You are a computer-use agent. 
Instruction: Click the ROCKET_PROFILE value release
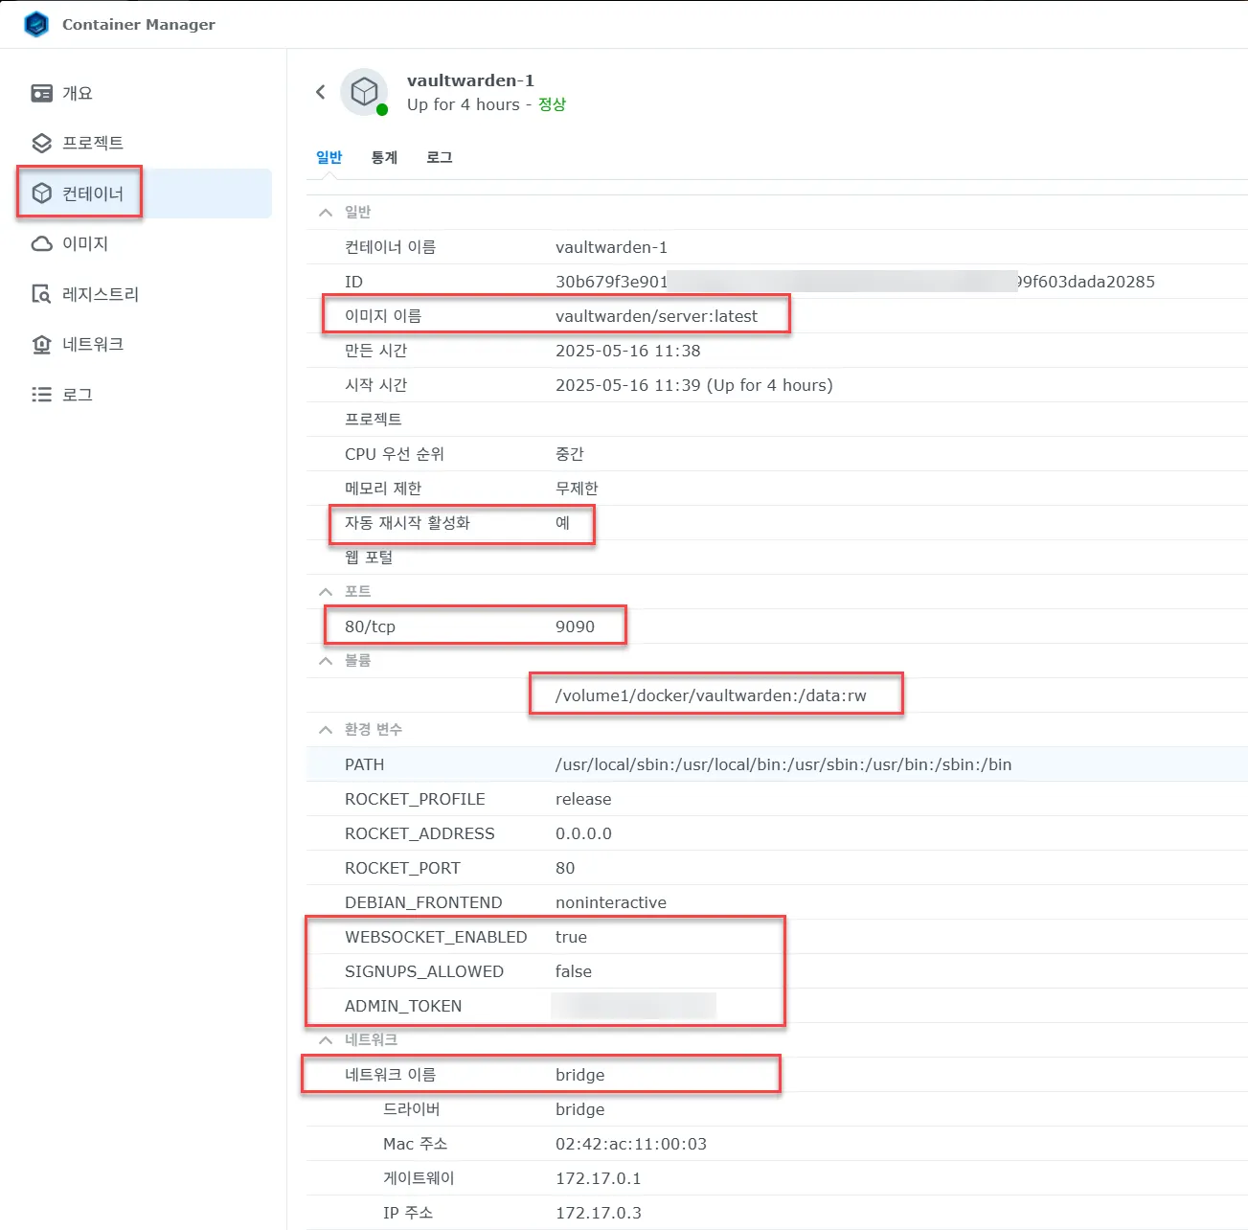[583, 799]
